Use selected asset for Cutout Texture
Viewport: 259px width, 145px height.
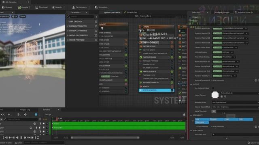222,97
